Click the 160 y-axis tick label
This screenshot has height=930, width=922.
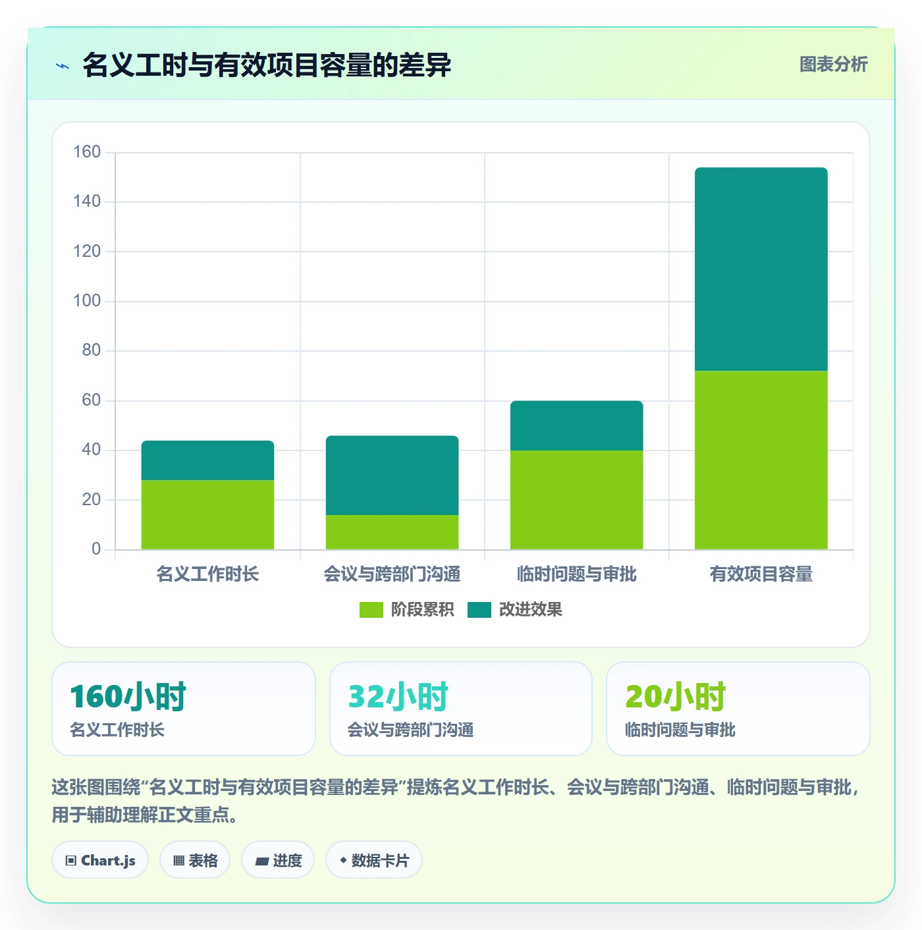[87, 152]
